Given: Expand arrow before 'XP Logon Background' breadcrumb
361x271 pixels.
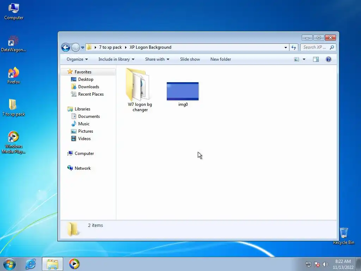Looking at the screenshot, I should click(126, 47).
